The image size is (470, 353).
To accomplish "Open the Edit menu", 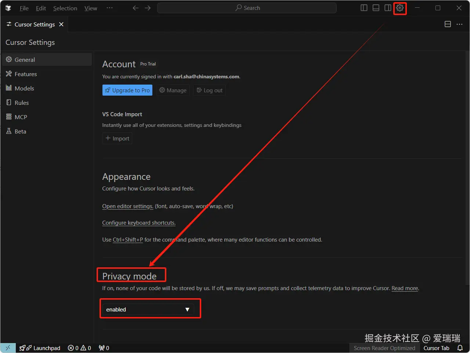I will pyautogui.click(x=41, y=8).
